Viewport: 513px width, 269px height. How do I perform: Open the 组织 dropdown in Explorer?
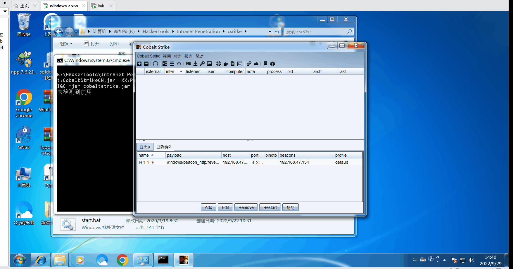[x=66, y=43]
